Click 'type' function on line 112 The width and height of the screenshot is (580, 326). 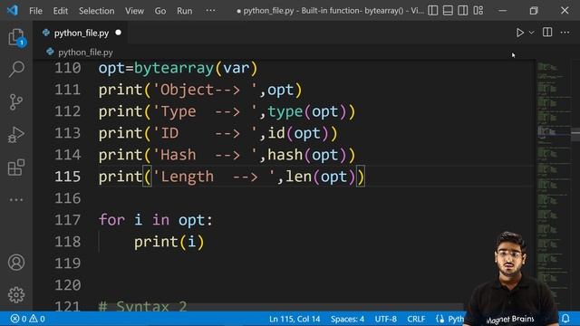point(285,111)
